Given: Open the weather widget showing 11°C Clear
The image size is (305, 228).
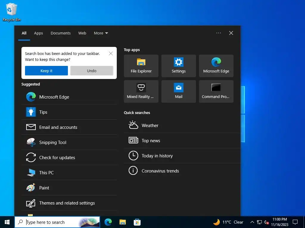Looking at the screenshot, I should click(x=228, y=222).
